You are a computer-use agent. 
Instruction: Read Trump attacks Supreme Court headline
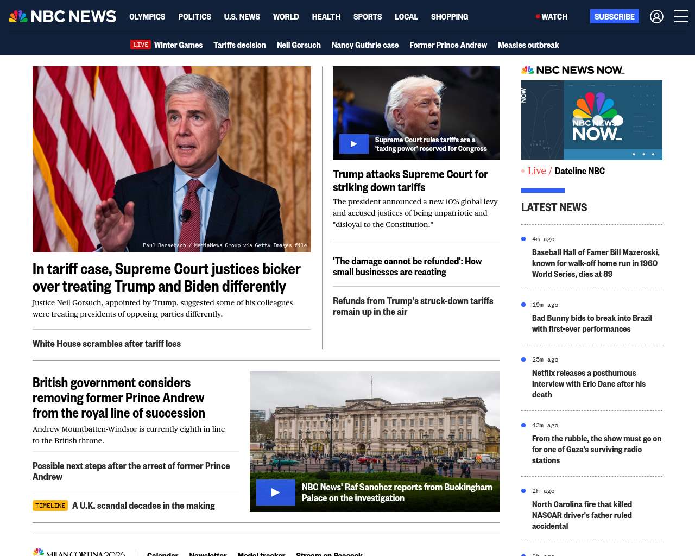click(x=410, y=181)
